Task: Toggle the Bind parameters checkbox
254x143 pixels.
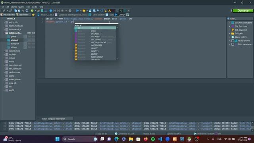Action: click(x=233, y=44)
